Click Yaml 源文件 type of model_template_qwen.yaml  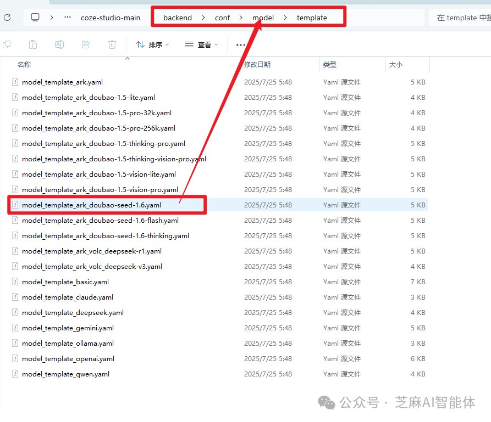pos(342,374)
